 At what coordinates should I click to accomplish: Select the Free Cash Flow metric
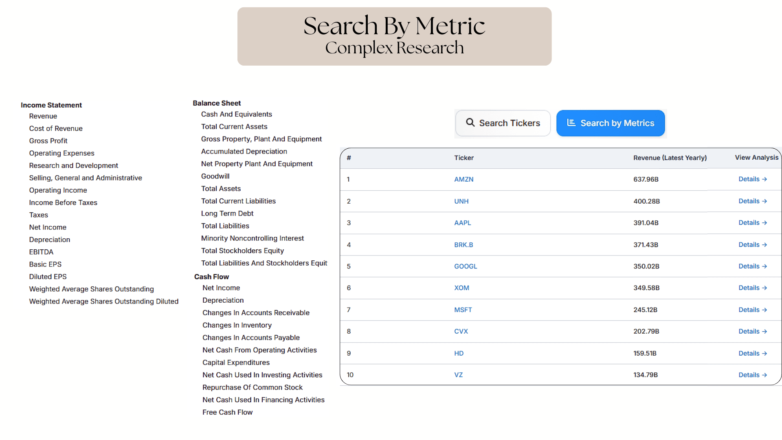click(227, 412)
